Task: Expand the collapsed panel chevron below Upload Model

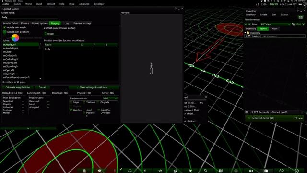Action: click(x=28, y=129)
